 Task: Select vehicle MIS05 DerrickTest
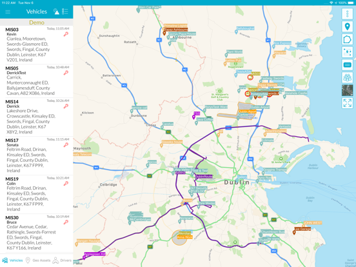(x=37, y=81)
